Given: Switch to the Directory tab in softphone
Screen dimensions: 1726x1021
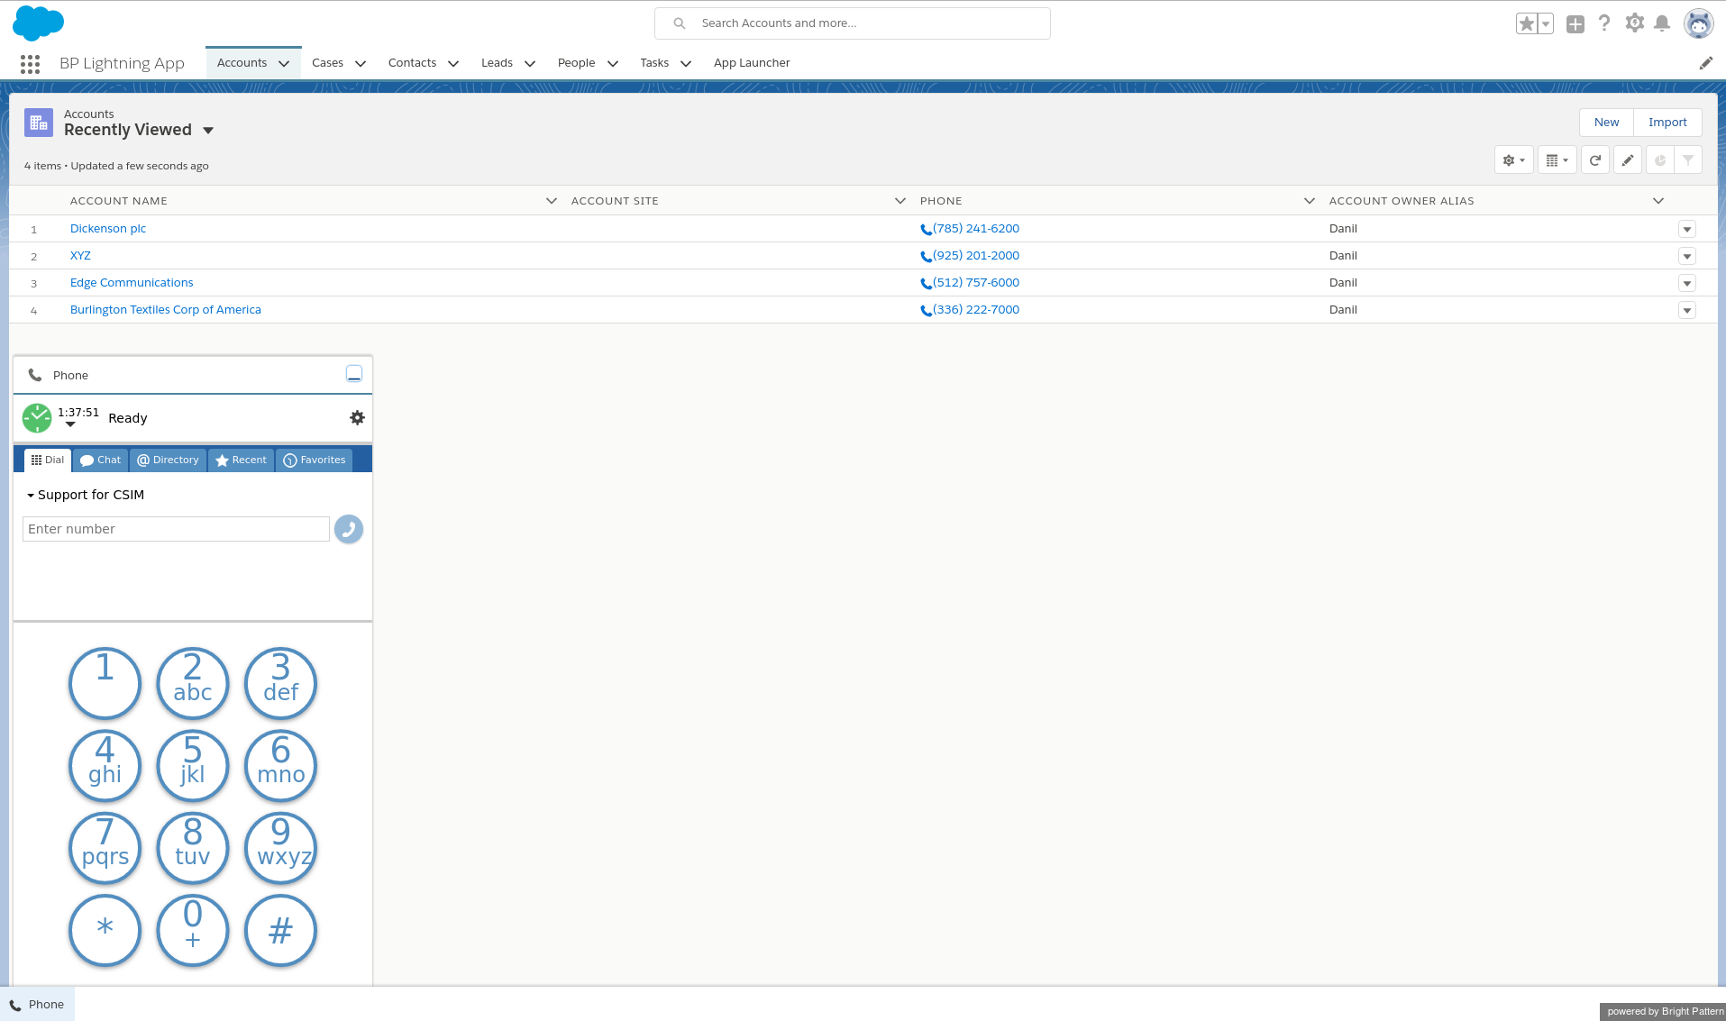Looking at the screenshot, I should 168,460.
